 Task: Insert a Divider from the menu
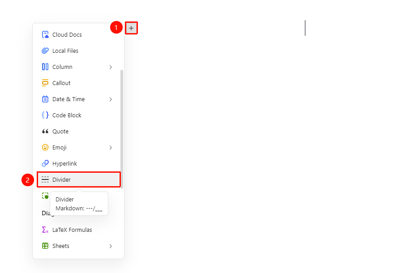point(79,179)
